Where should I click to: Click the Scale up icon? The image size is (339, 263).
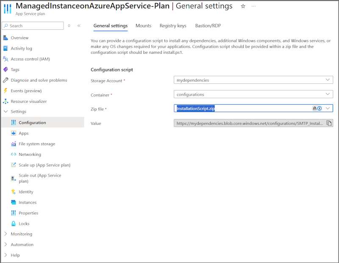[14, 165]
